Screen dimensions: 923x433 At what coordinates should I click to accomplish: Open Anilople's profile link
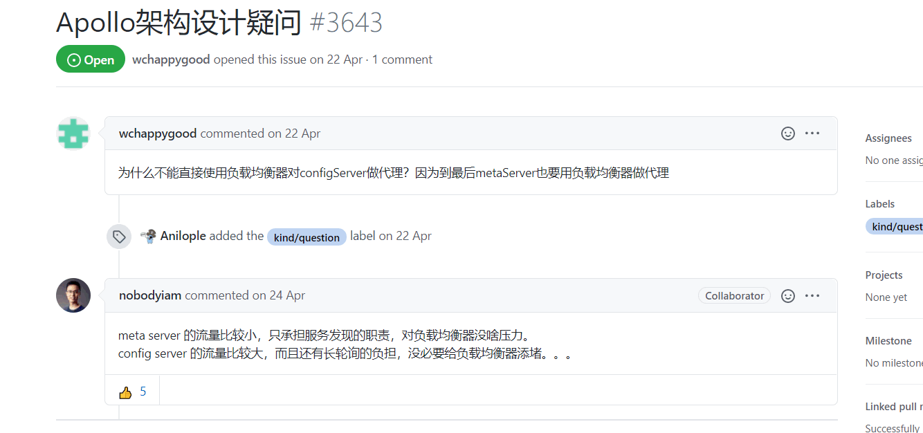(183, 236)
